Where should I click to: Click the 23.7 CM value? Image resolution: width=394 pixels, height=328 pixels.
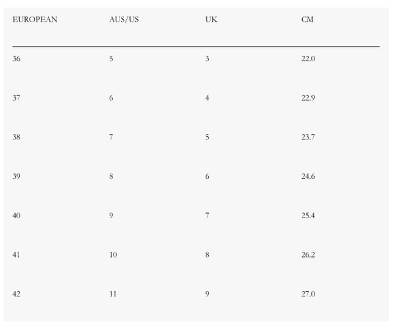pos(308,137)
